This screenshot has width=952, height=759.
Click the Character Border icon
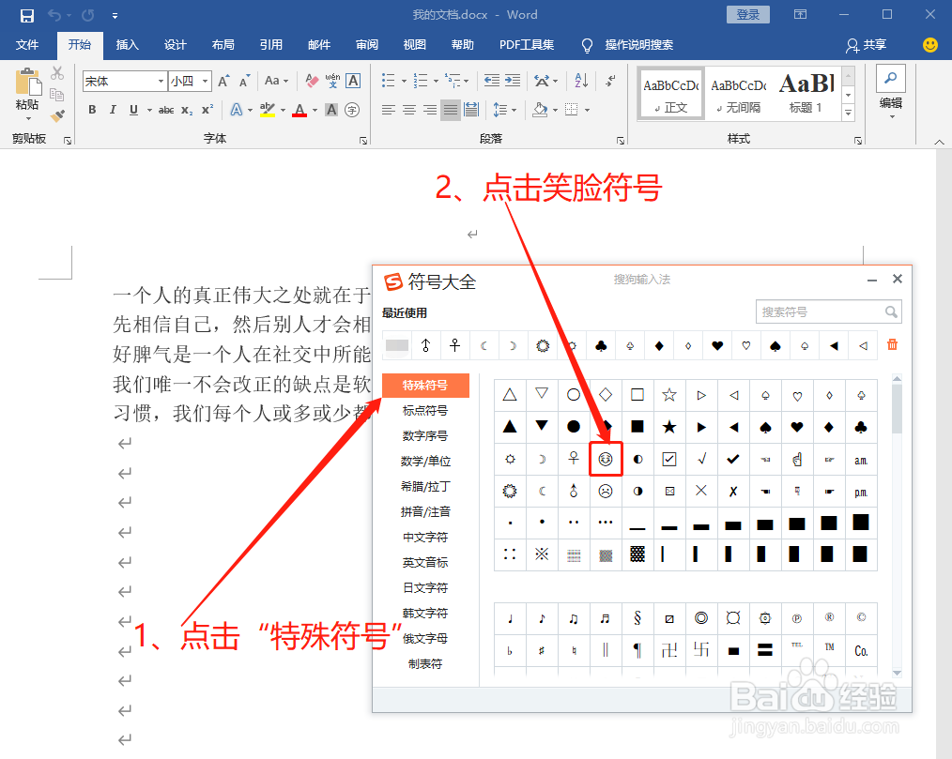pos(355,79)
